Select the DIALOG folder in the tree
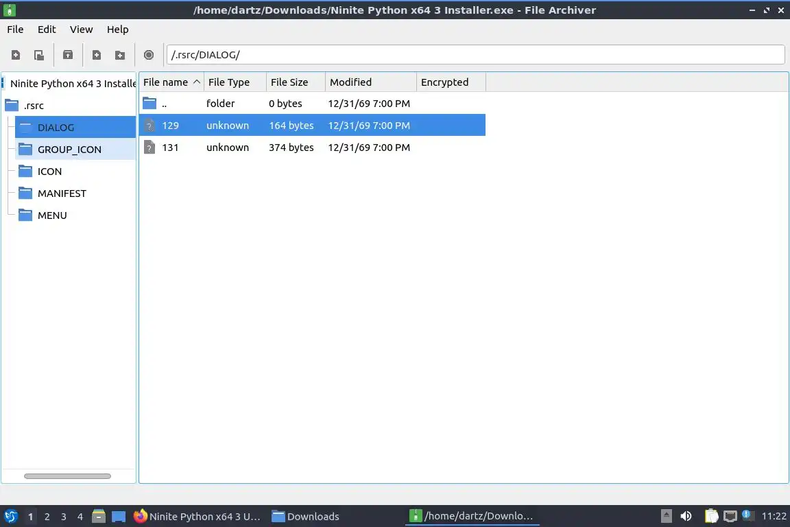 pyautogui.click(x=75, y=127)
